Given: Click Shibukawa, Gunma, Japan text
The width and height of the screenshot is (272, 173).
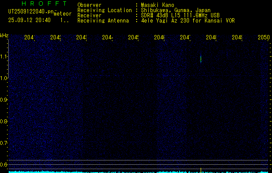Looking at the screenshot, I should pos(176,10).
